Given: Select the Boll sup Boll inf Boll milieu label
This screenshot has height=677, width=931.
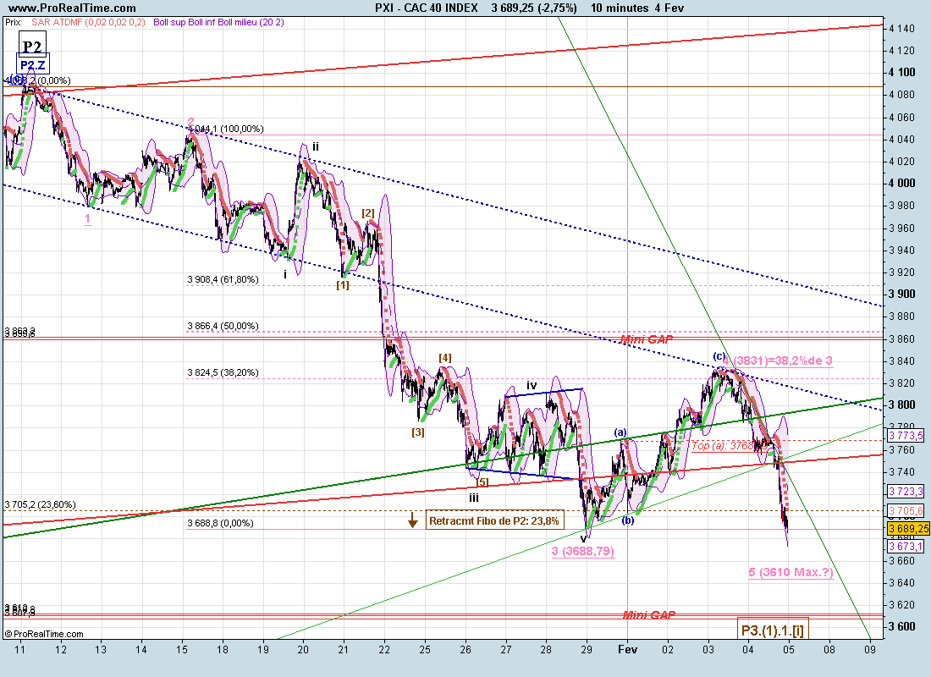Looking at the screenshot, I should tap(218, 22).
